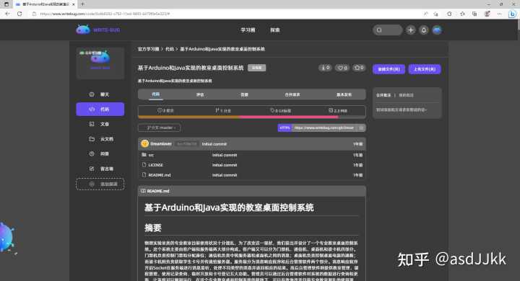This screenshot has width=520, height=281.
Task: Click the learning circle banner thumbnail in sidebar
Action: (x=100, y=63)
